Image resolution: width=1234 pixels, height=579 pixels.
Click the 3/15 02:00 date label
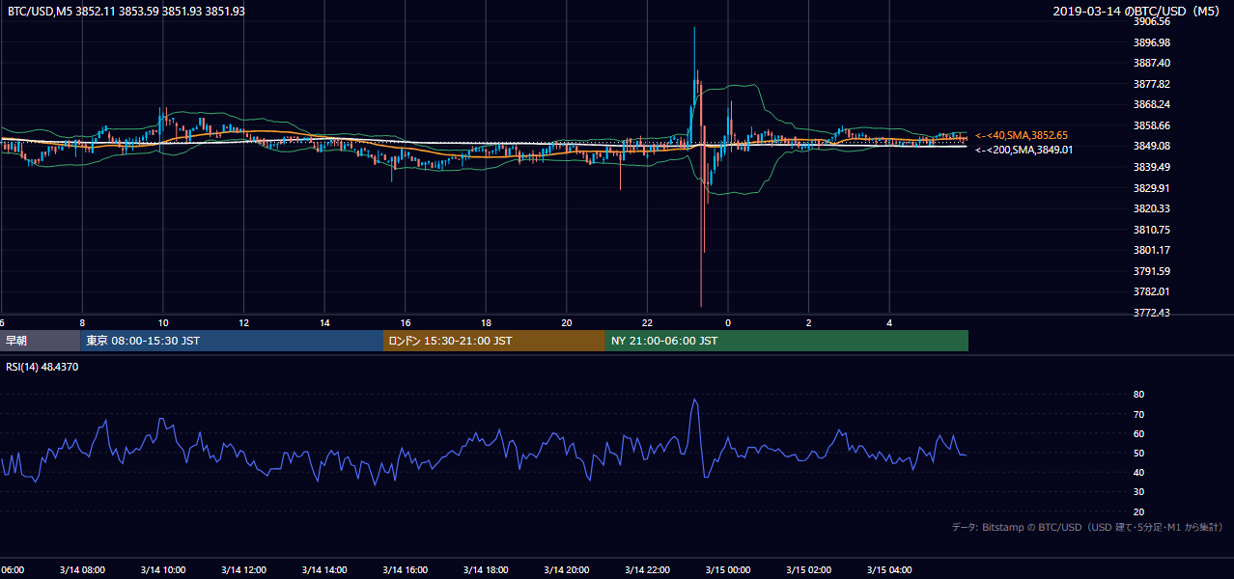pyautogui.click(x=809, y=570)
